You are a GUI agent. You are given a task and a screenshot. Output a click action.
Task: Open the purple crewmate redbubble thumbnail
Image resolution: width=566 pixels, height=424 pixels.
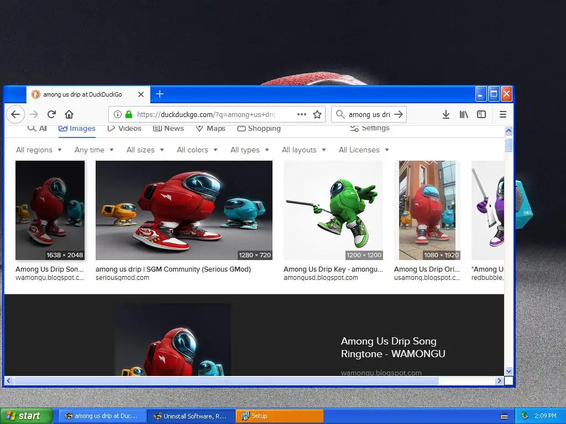pyautogui.click(x=488, y=210)
